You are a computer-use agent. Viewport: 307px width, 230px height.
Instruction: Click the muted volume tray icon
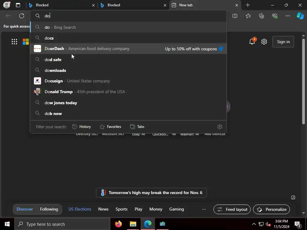(268, 224)
